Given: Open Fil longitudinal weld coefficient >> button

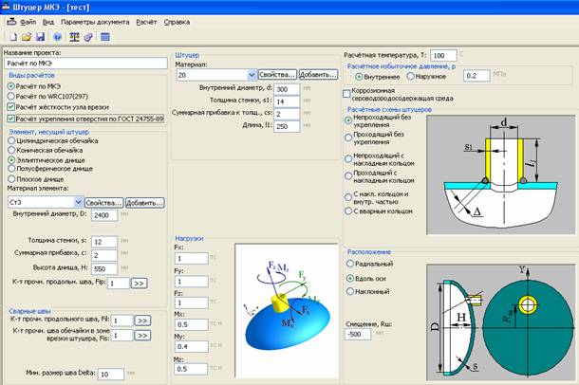Looking at the screenshot, I should tap(142, 321).
